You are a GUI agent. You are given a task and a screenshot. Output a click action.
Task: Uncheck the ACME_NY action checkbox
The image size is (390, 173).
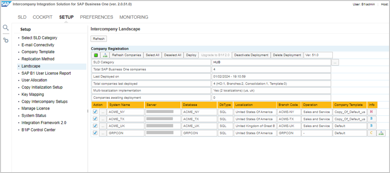coord(95,112)
